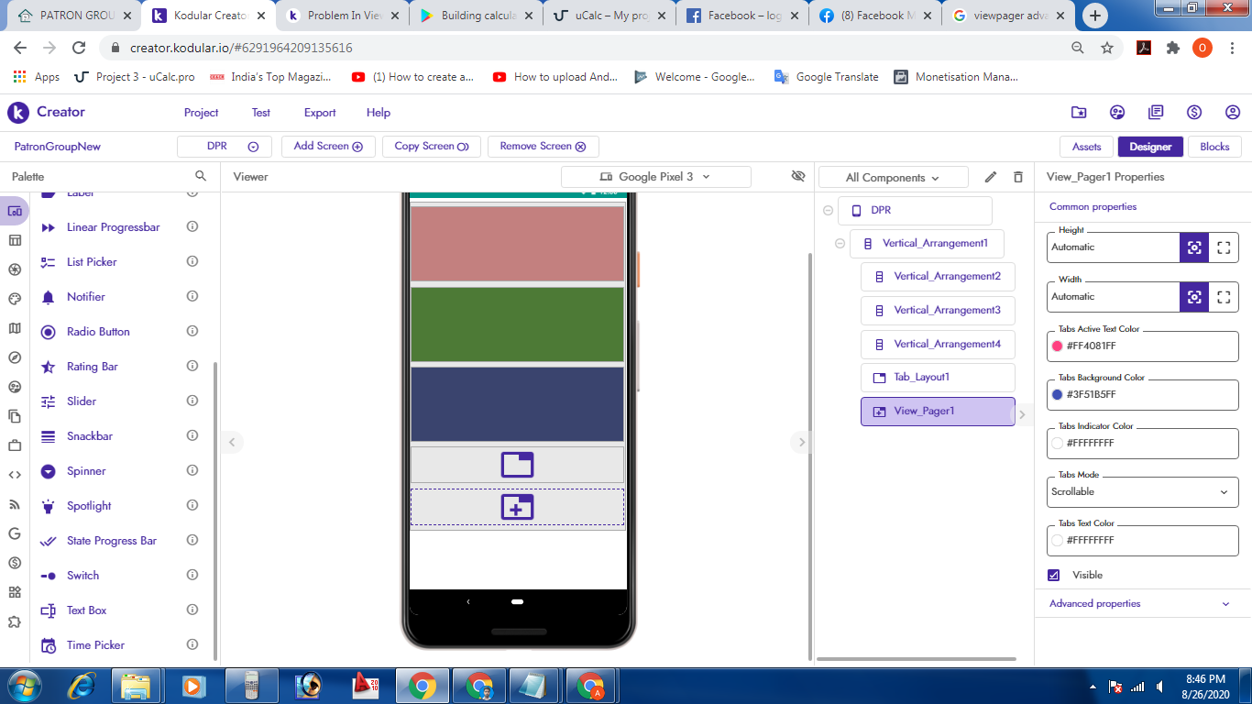This screenshot has height=704, width=1252.
Task: Select the Layout category in palette sidebar
Action: tap(15, 240)
